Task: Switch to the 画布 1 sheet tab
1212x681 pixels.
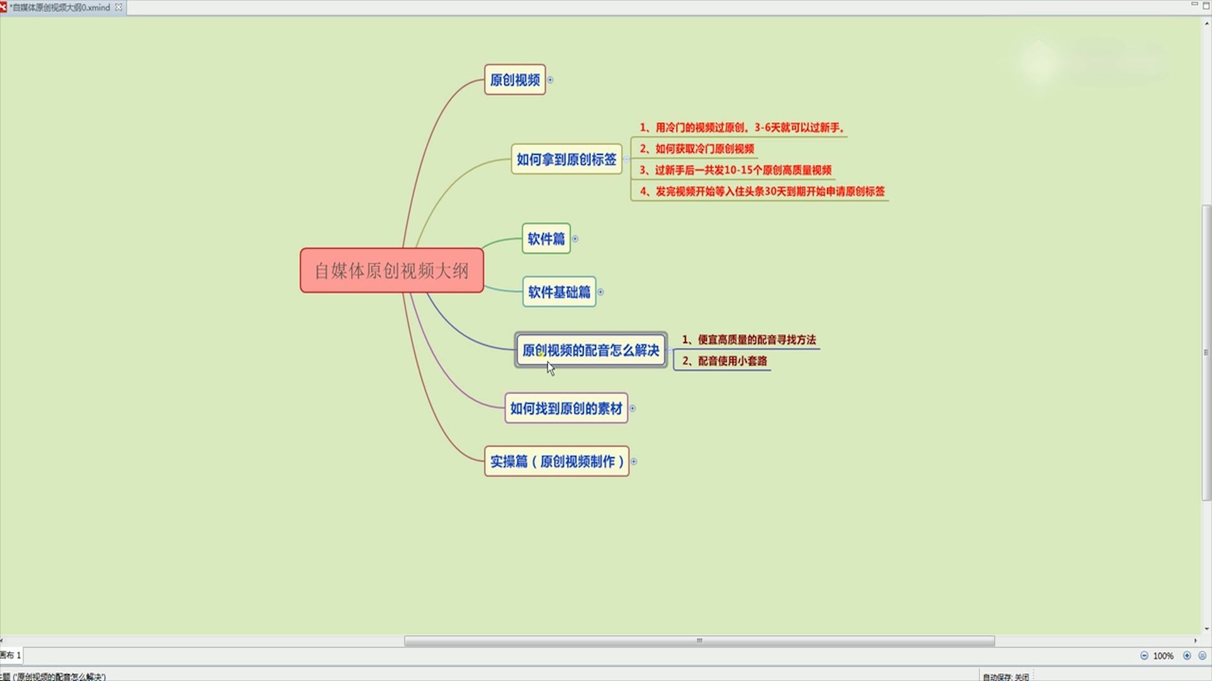Action: 11,656
